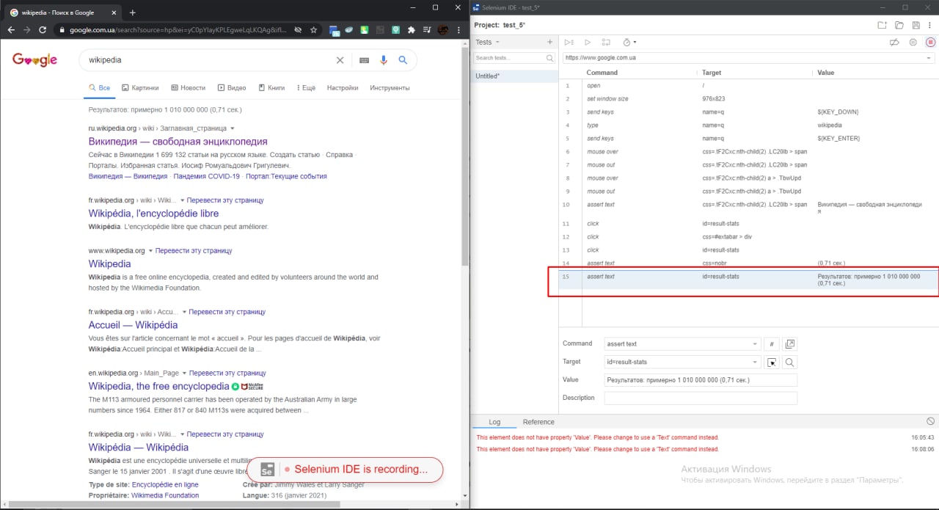This screenshot has height=510, width=939.
Task: Click Step over current command icon
Action: pyautogui.click(x=606, y=43)
